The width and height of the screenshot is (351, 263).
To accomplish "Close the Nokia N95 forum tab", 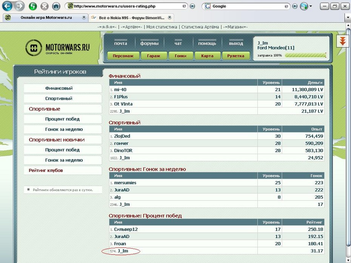I will 170,17.
